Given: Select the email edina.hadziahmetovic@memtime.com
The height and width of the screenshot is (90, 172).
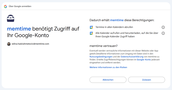Looking at the screenshot, I should coord(30,44).
